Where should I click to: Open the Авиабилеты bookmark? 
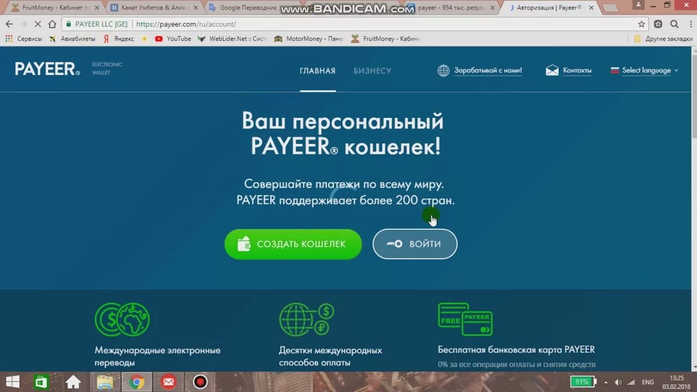pos(72,39)
